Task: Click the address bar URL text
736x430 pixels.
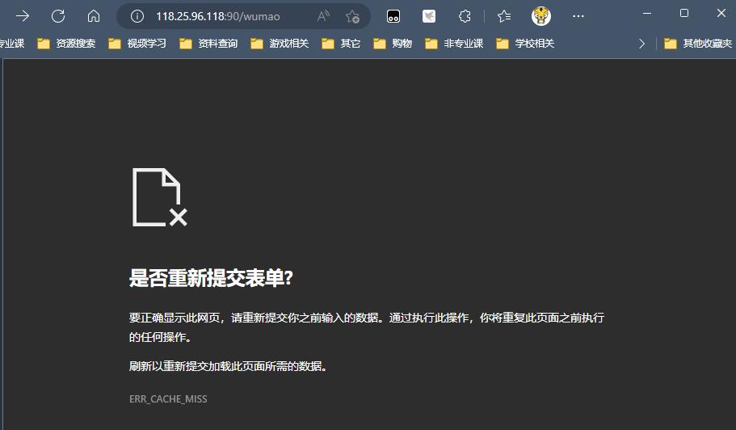Action: (x=218, y=16)
